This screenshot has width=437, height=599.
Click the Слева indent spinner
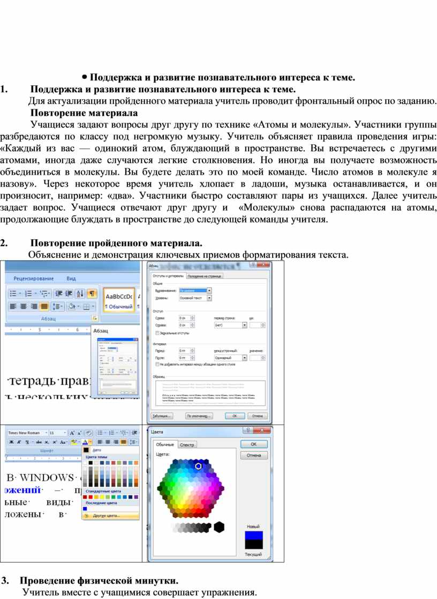point(192,318)
